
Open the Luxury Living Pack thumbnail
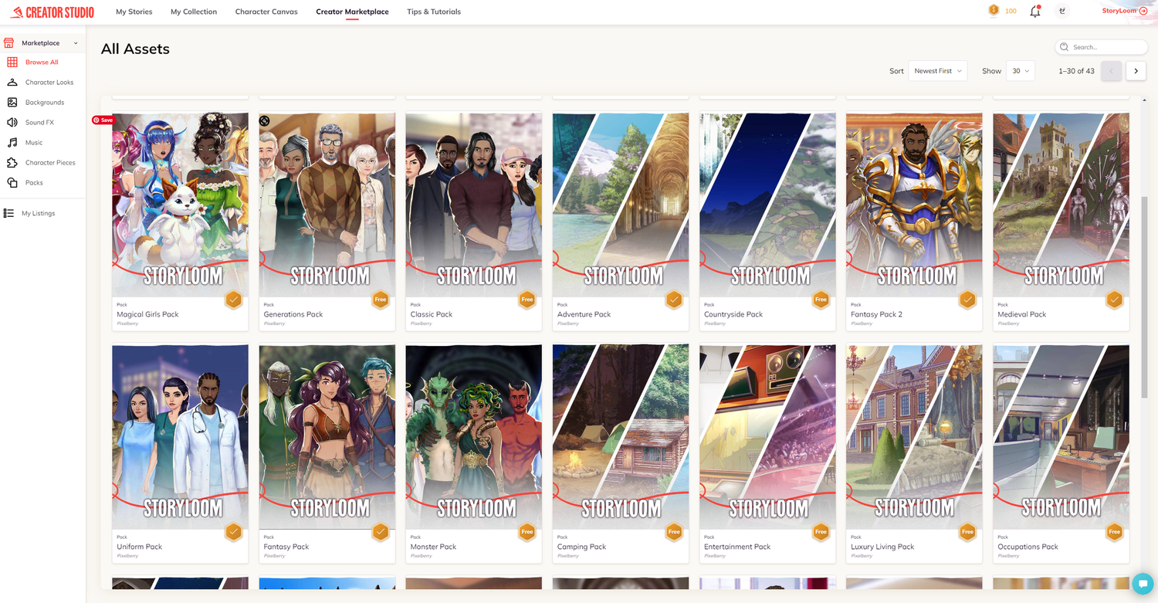914,437
